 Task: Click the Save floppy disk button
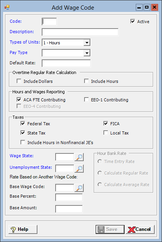coord(110,229)
